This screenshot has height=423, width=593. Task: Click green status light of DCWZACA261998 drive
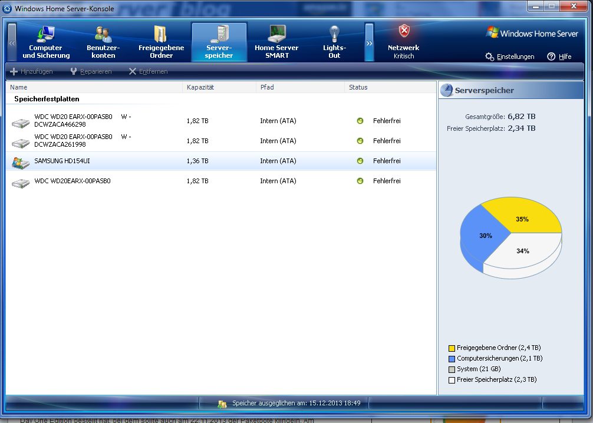coord(360,141)
